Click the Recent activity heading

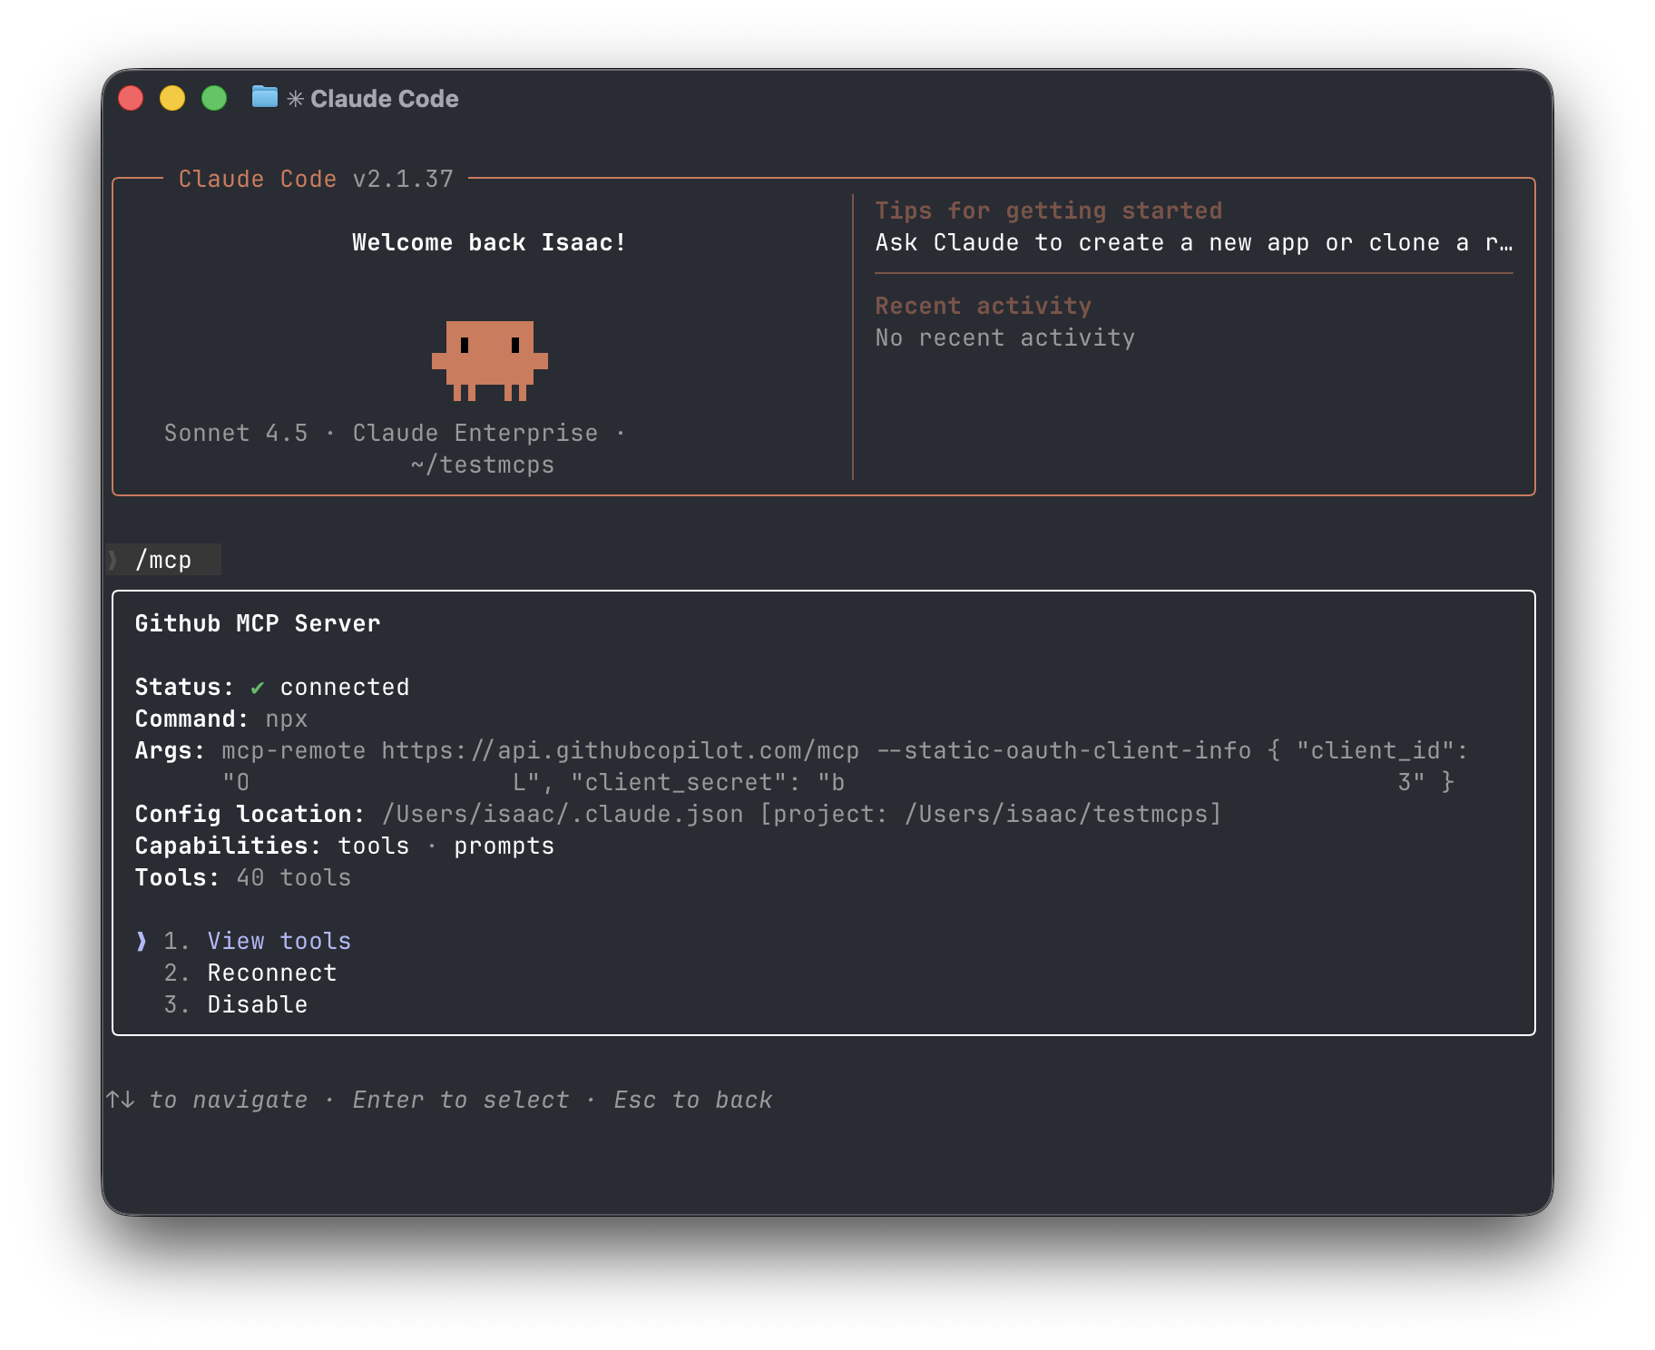tap(983, 306)
